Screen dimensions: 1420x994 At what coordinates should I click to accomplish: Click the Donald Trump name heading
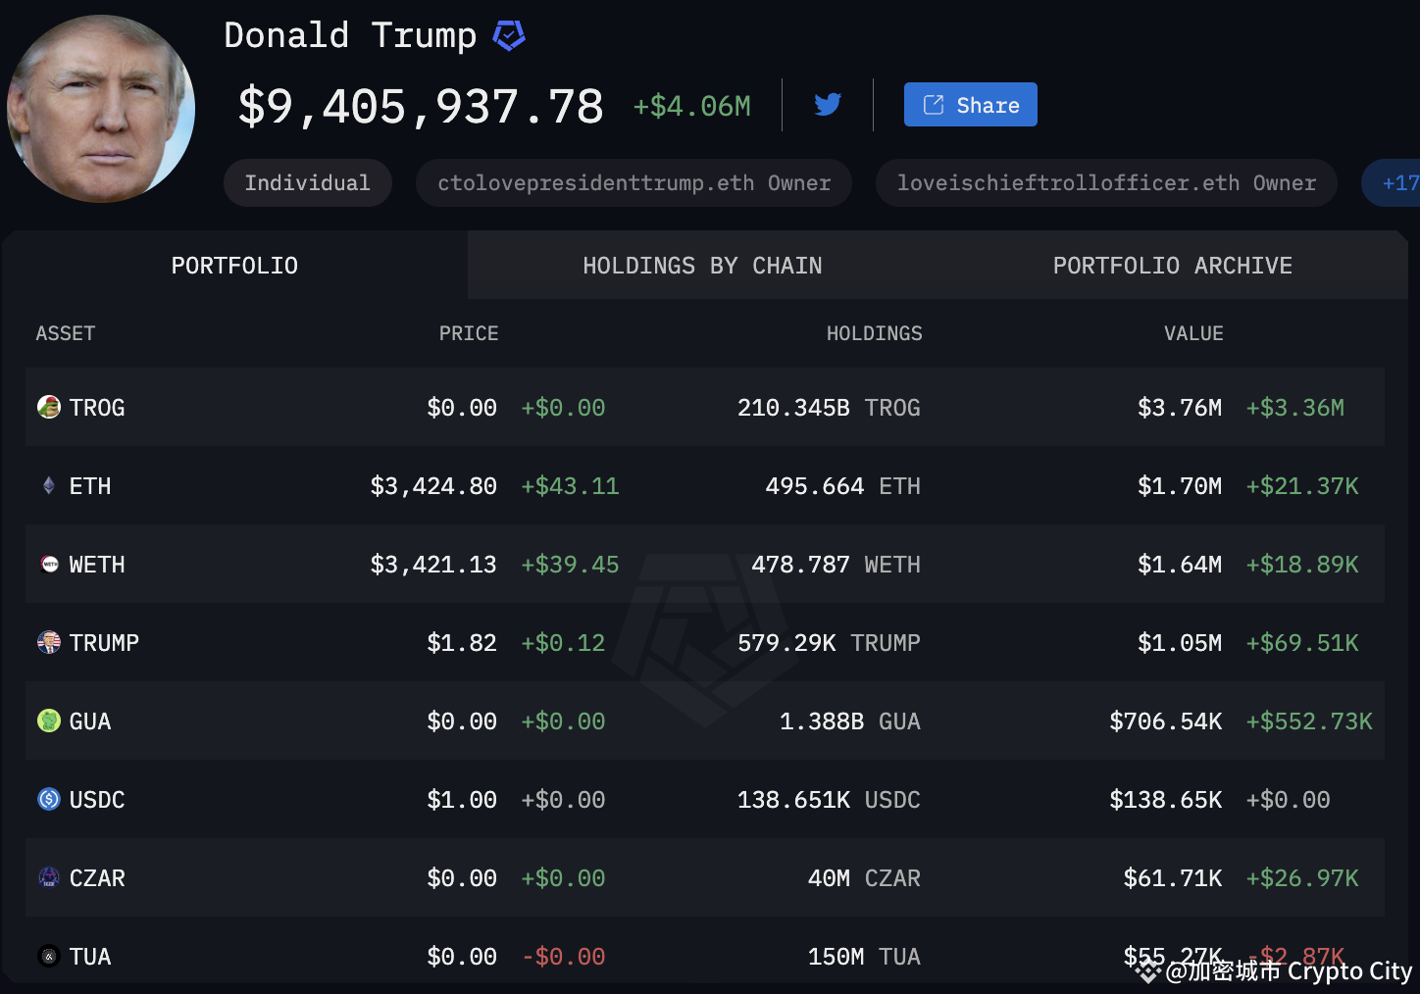tap(350, 35)
